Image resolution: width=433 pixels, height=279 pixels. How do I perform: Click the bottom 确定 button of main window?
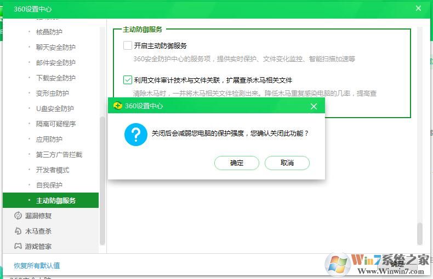click(397, 264)
